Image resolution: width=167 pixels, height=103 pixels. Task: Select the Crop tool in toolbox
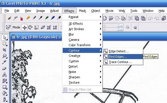[4, 50]
